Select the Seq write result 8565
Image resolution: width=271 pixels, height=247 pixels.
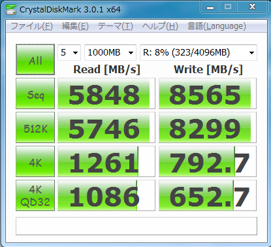(x=208, y=93)
